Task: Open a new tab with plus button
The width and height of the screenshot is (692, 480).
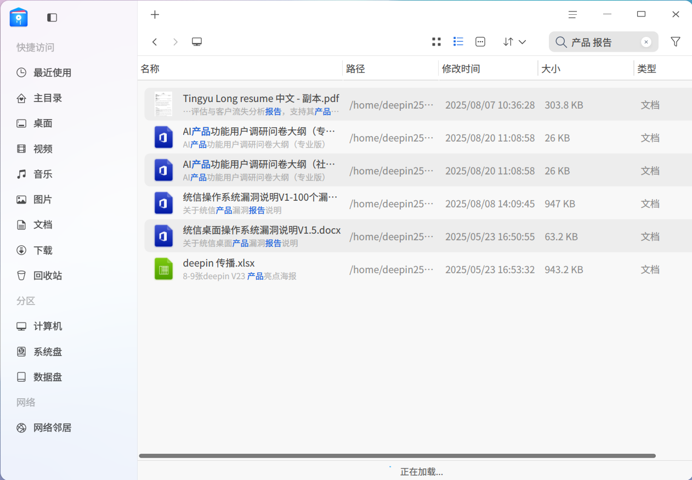Action: 155,15
